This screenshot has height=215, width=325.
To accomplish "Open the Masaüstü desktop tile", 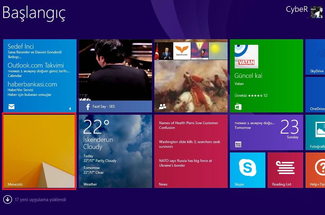I will (x=40, y=151).
